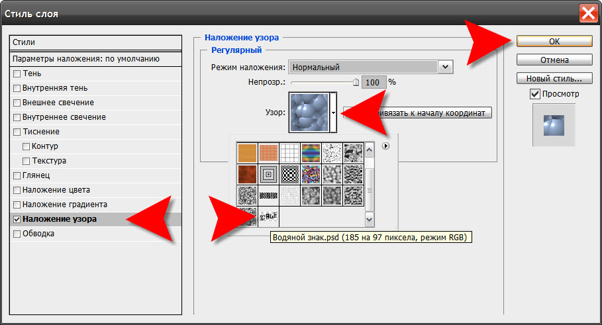The image size is (602, 325).
Task: Choose the dark rust-red pattern swatch
Action: pyautogui.click(x=247, y=174)
